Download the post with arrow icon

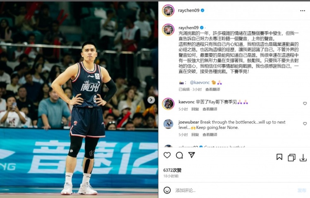[303, 158]
